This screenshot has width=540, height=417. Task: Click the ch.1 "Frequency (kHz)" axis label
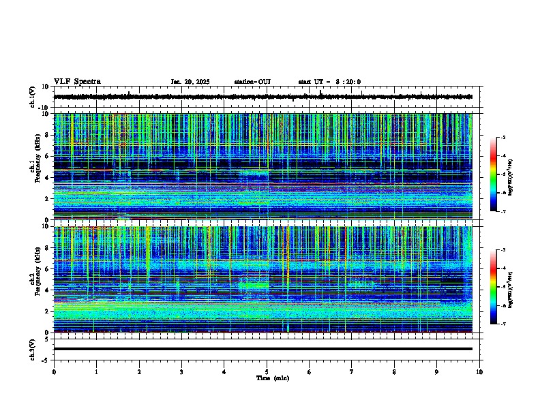(x=37, y=159)
